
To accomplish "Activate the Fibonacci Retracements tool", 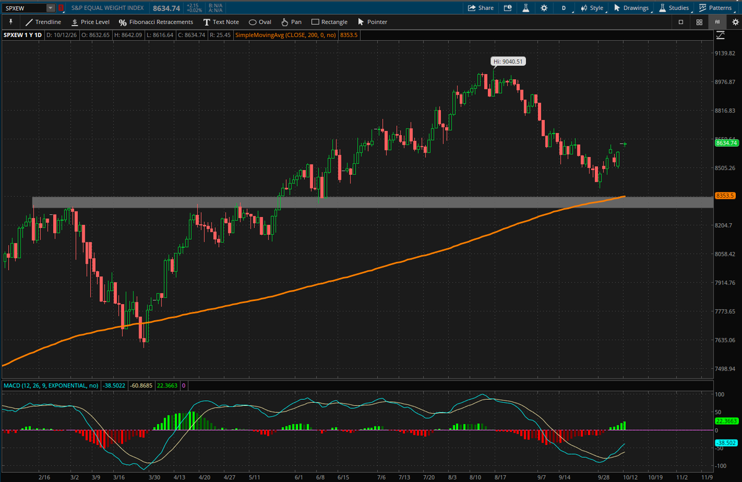I will [x=156, y=22].
